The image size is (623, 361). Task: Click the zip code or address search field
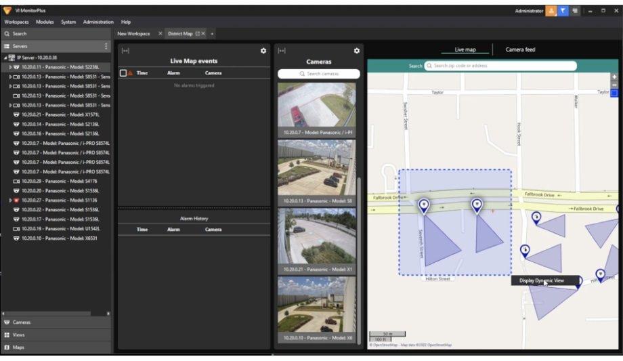click(x=501, y=66)
